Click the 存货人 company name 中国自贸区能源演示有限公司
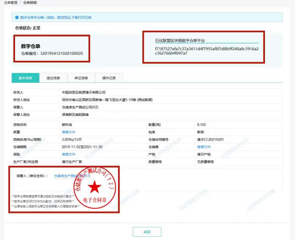 (x=84, y=92)
